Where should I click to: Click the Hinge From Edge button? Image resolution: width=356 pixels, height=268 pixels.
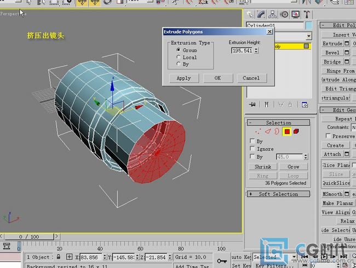point(338,71)
